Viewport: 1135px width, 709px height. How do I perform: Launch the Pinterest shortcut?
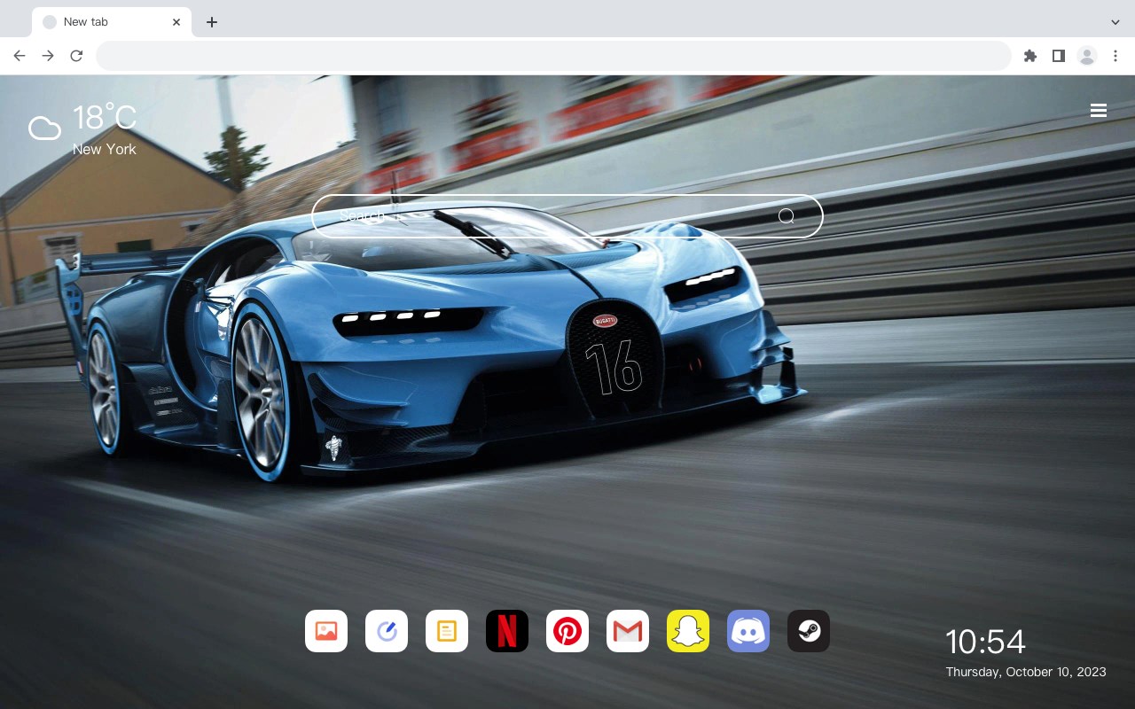567,631
